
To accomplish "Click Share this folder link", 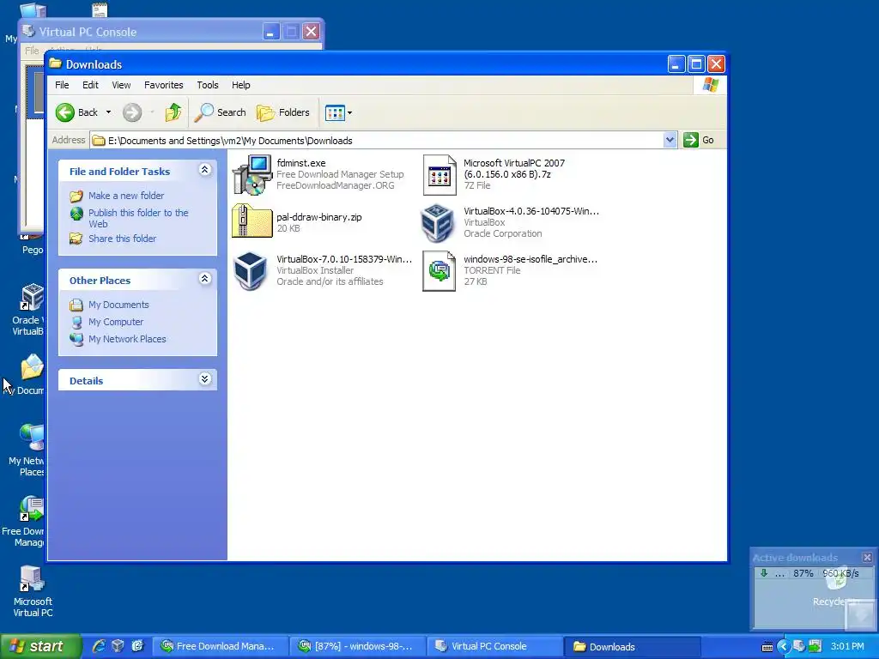I will [122, 239].
